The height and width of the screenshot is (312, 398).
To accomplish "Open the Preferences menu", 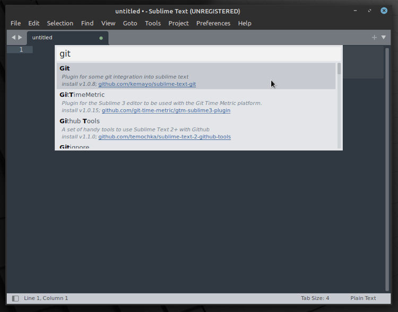I will click(x=213, y=23).
